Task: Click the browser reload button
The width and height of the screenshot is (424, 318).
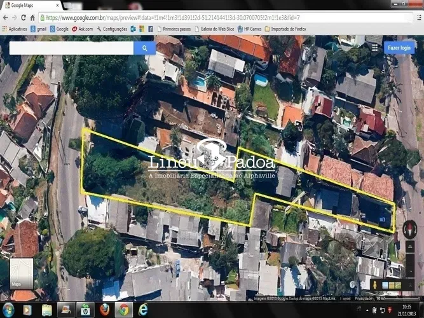Action: click(x=32, y=18)
